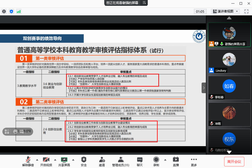Open 管理成员 participants panel
The height and width of the screenshot is (168, 252).
click(x=121, y=161)
